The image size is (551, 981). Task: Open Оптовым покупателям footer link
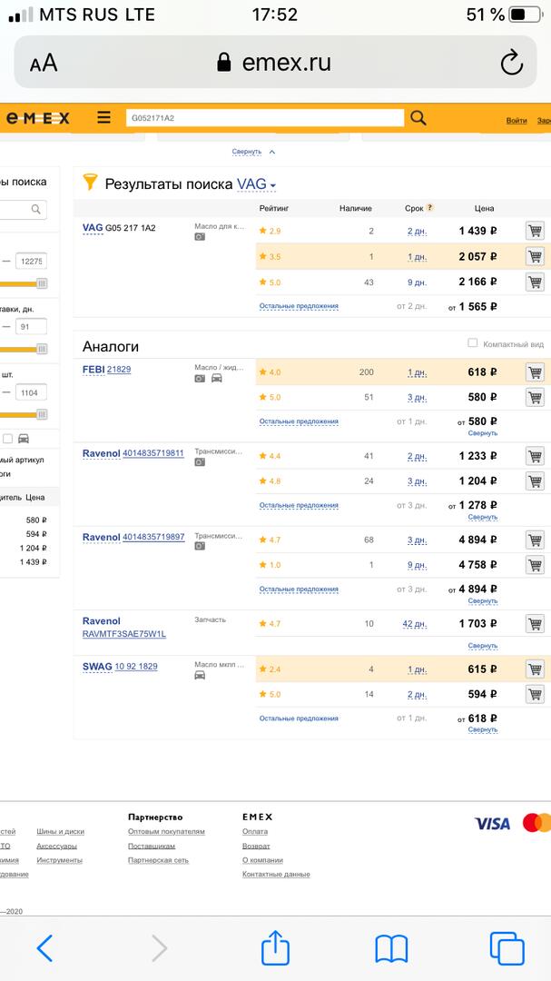166,831
